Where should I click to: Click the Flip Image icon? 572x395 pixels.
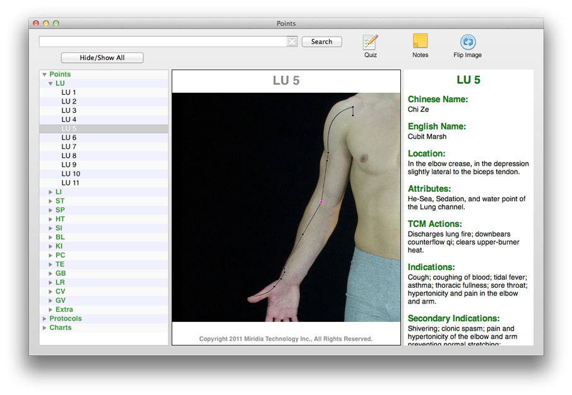[x=468, y=42]
